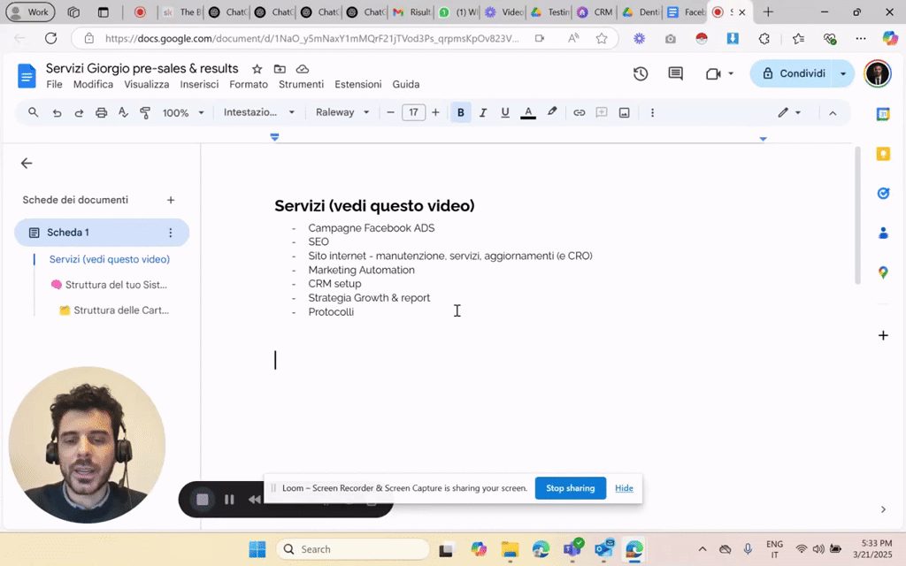Check the cloud save status icon
906x566 pixels.
coord(303,69)
